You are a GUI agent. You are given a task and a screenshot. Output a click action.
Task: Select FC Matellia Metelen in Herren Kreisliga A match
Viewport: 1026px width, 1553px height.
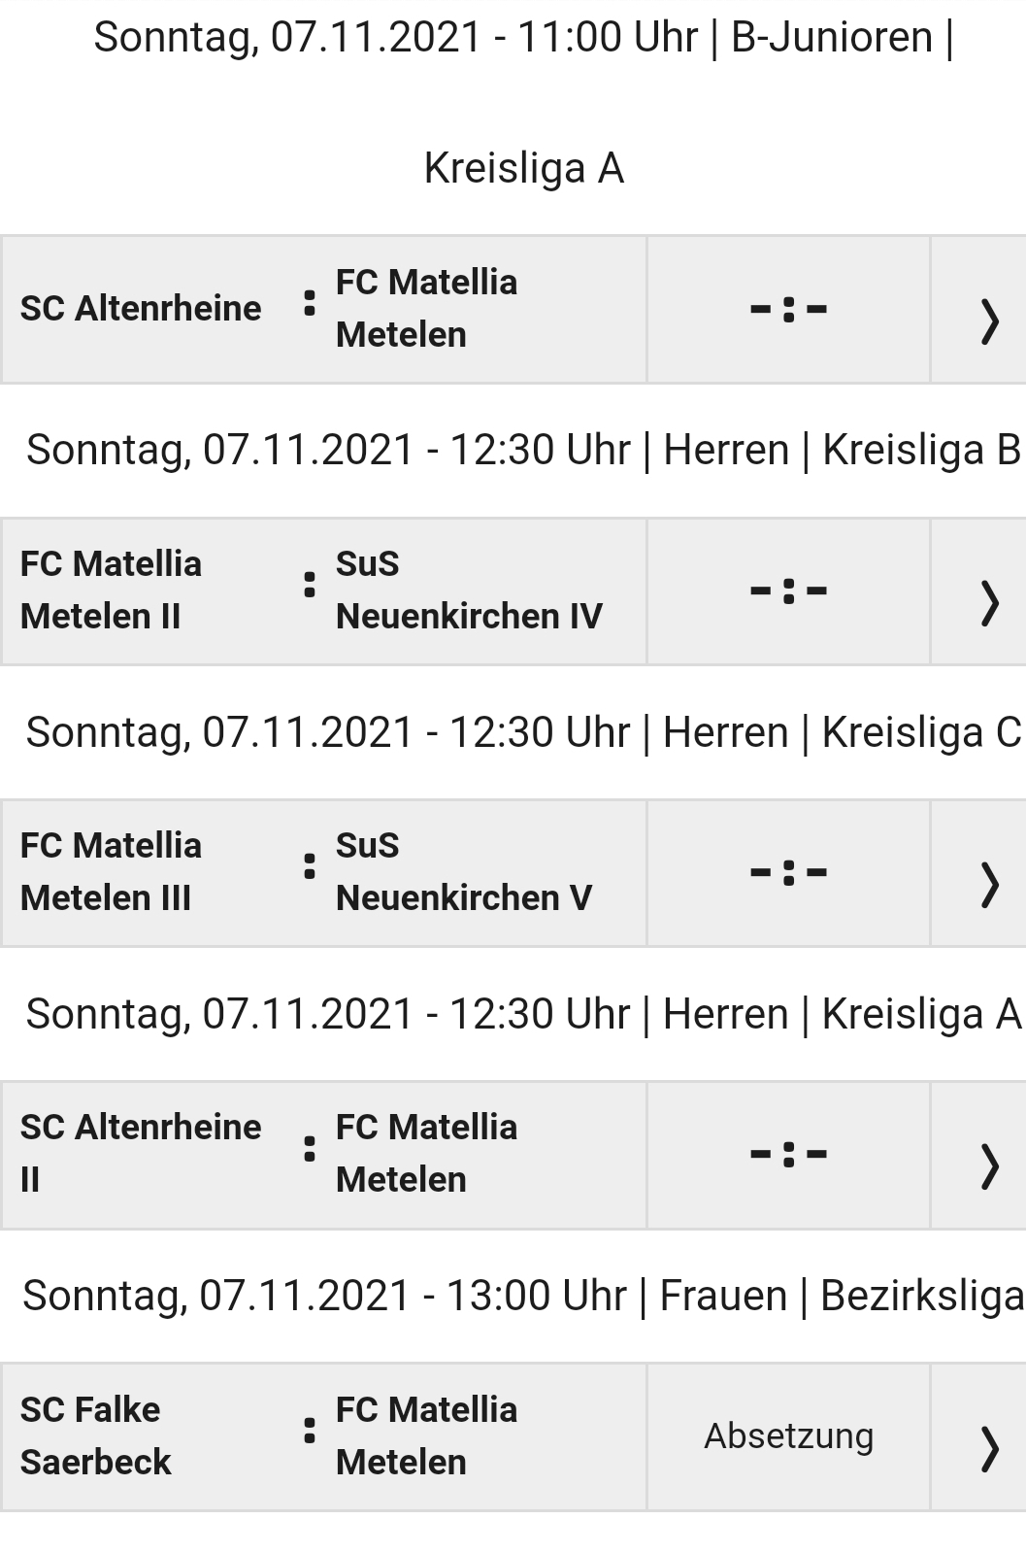pos(426,1154)
